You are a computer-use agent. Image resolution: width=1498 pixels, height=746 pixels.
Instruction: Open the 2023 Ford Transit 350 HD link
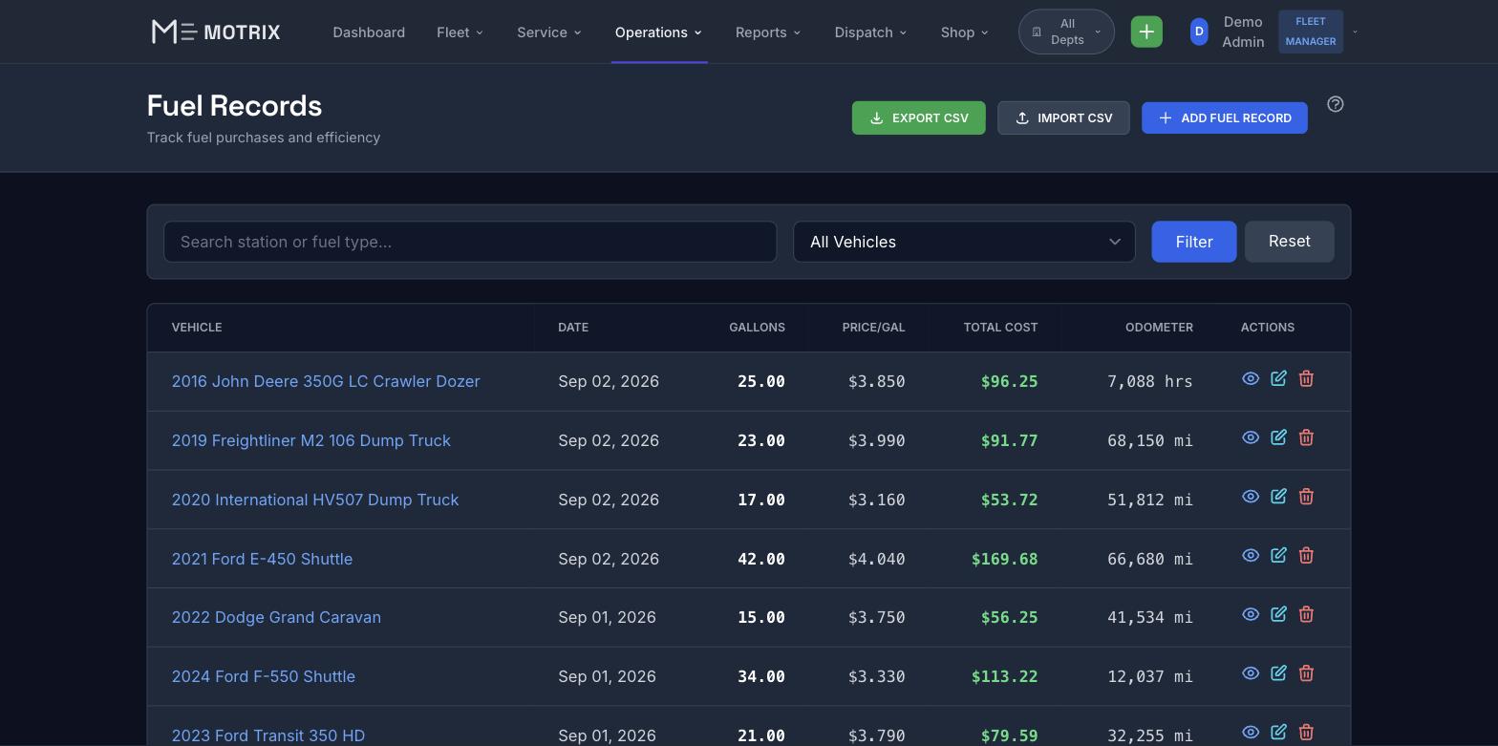coord(268,735)
